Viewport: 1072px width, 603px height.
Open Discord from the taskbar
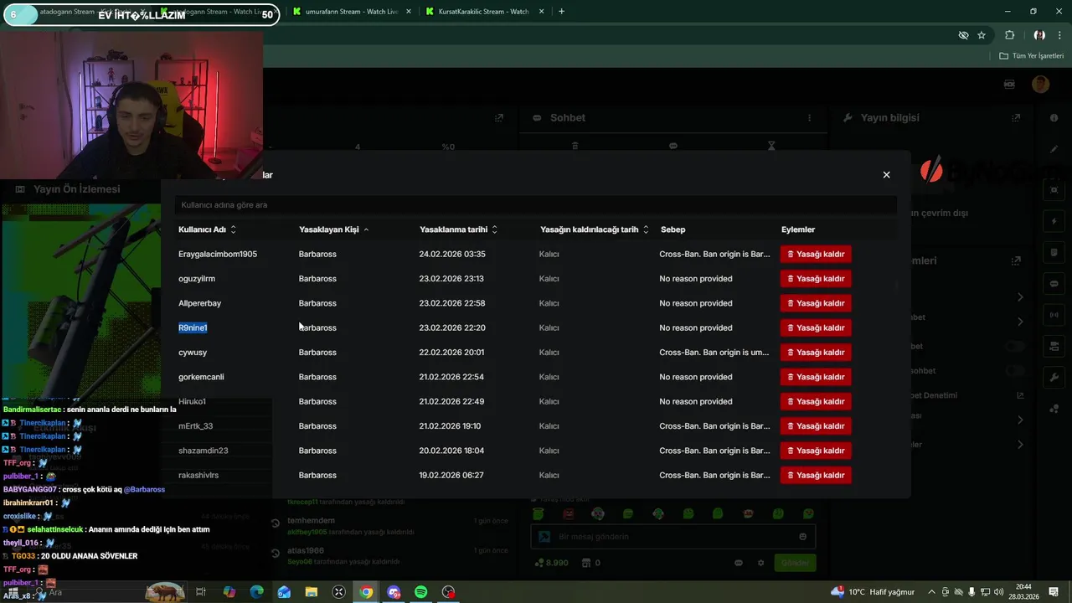pos(394,592)
